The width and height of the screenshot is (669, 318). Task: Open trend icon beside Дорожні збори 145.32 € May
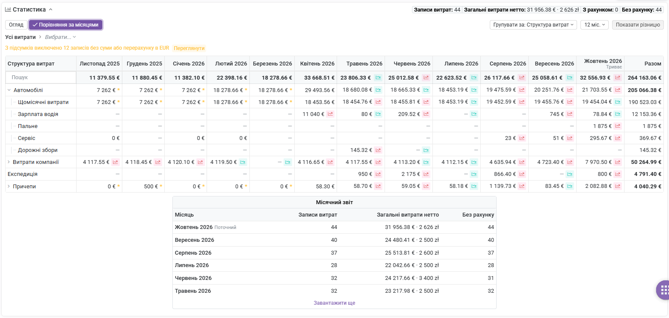point(378,150)
